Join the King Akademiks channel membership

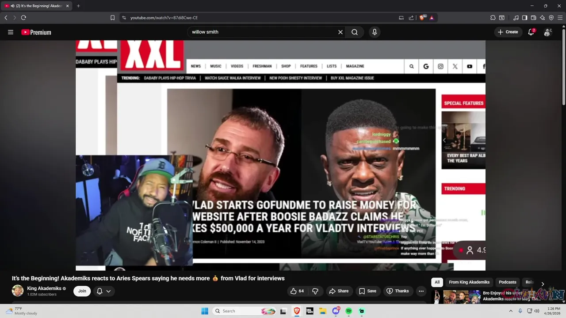point(82,291)
